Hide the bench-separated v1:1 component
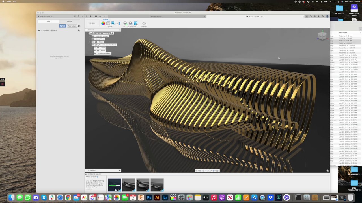Image resolution: width=362 pixels, height=203 pixels. coord(93,45)
